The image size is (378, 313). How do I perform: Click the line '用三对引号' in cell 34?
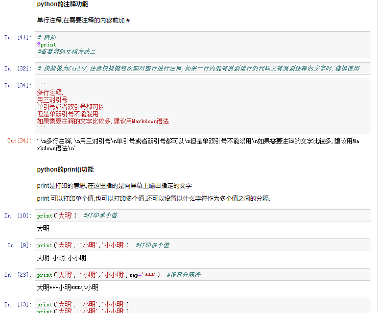pyautogui.click(x=52, y=100)
